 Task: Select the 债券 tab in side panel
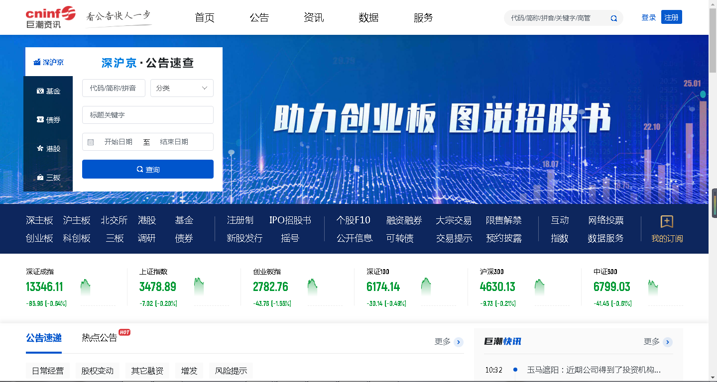click(49, 120)
